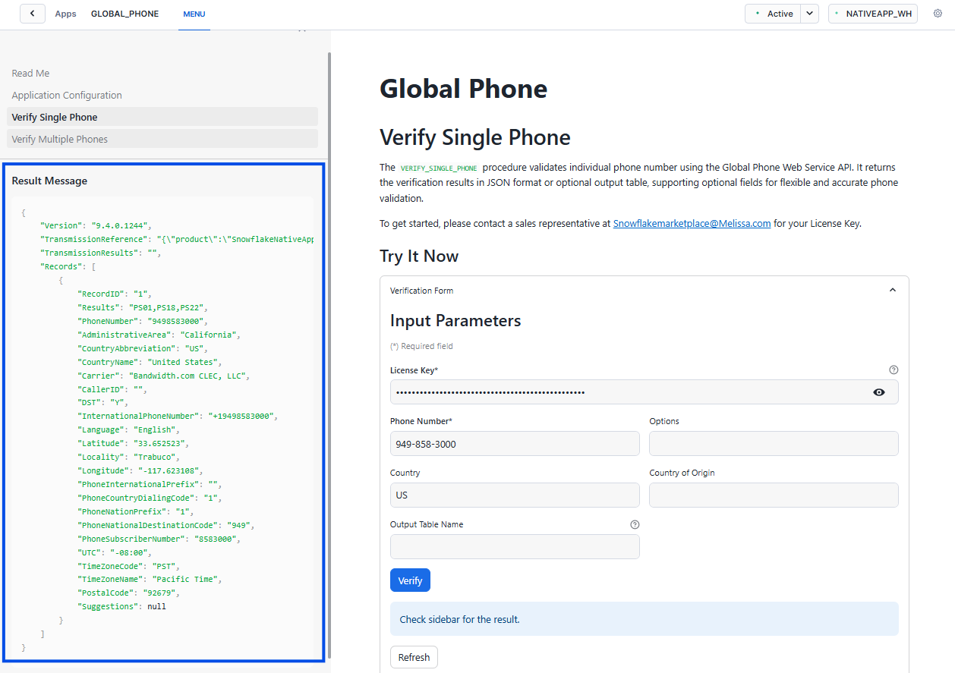This screenshot has width=955, height=673.
Task: Click the VERIFY_SINGLE_PHONE procedure code text
Action: pos(439,168)
